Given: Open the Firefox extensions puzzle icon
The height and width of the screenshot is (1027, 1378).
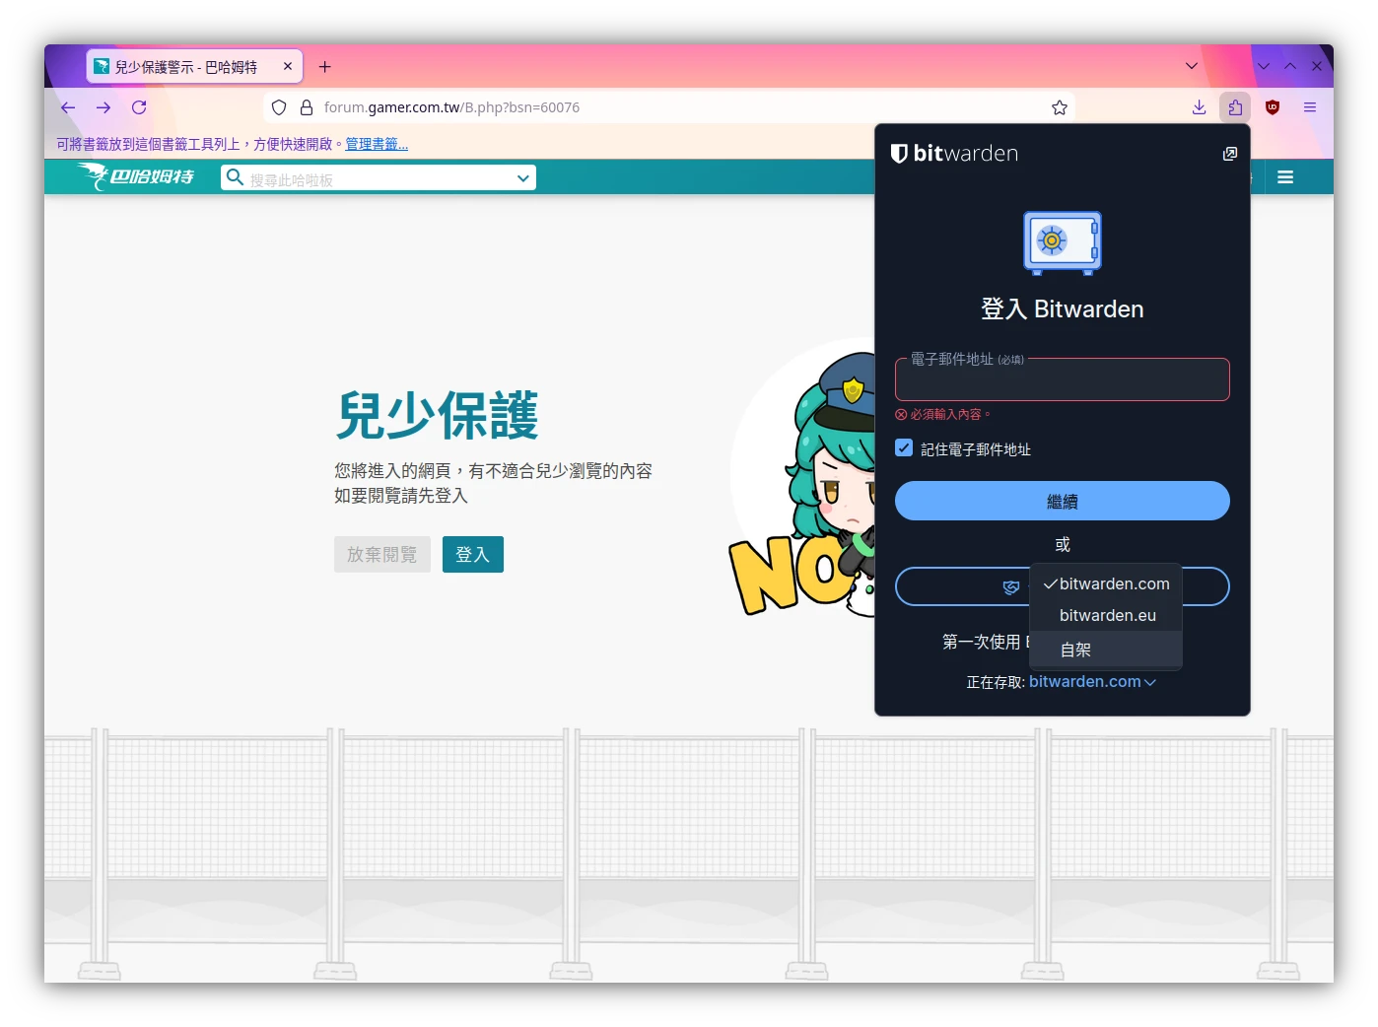Looking at the screenshot, I should point(1235,107).
